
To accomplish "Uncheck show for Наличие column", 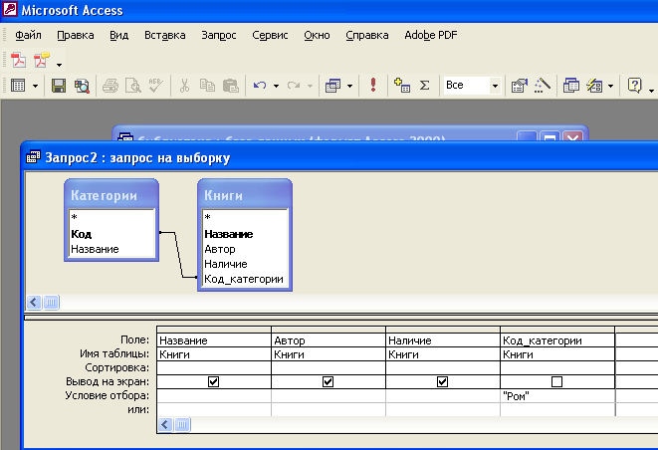I will pos(442,381).
